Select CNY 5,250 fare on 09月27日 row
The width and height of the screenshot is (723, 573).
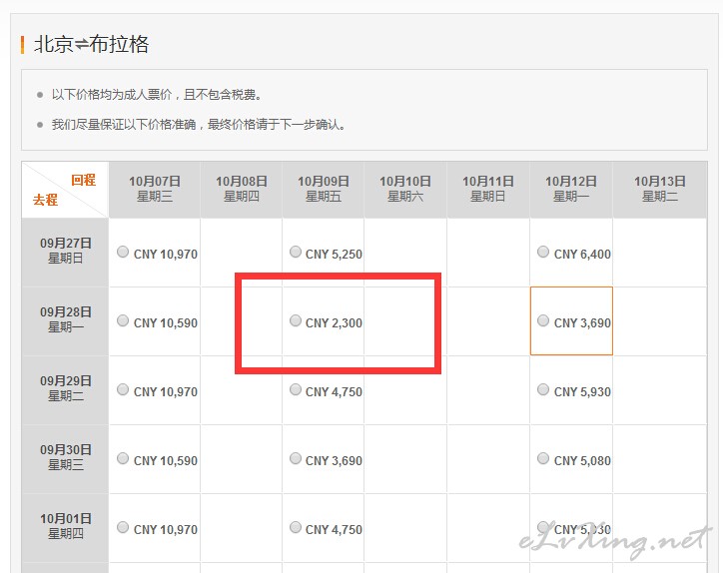[296, 253]
